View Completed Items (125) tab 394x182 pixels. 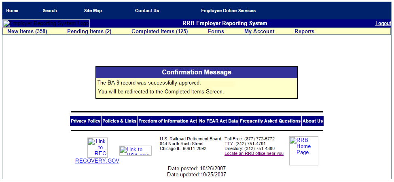tap(159, 32)
